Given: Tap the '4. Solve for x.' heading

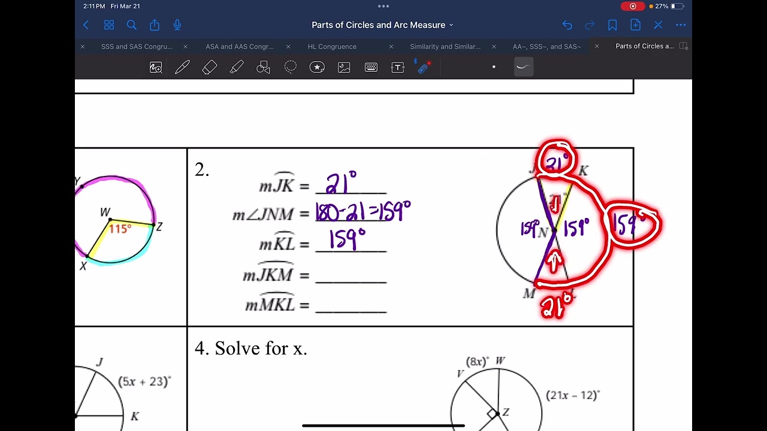Looking at the screenshot, I should pos(251,348).
